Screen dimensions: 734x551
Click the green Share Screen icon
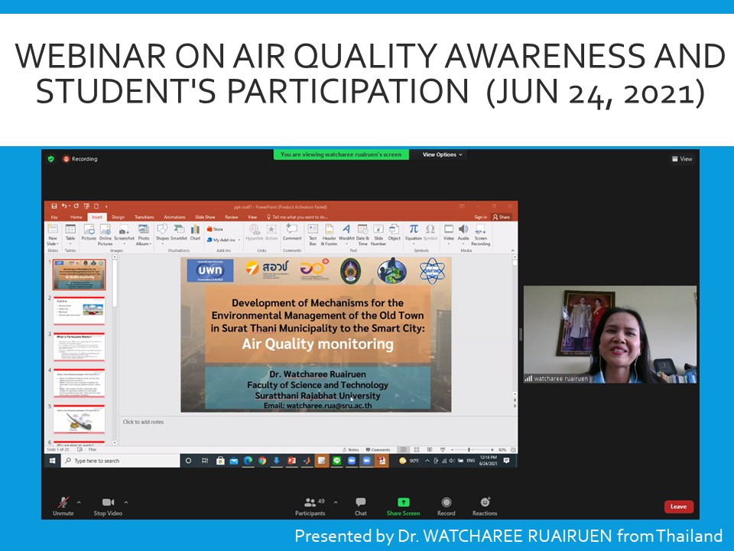[403, 503]
